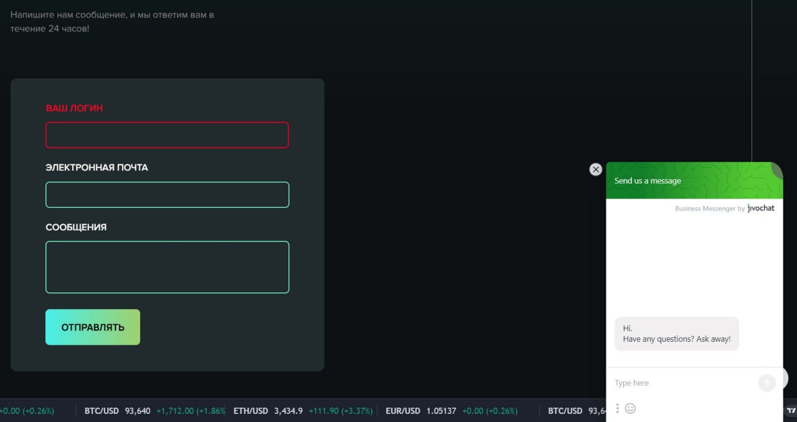Send the chat message with arrow button
Image resolution: width=797 pixels, height=422 pixels.
[766, 383]
